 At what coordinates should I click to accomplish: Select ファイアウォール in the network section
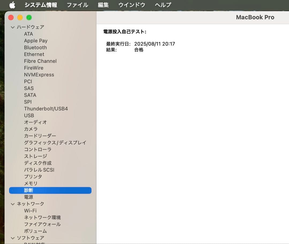pyautogui.click(x=42, y=224)
